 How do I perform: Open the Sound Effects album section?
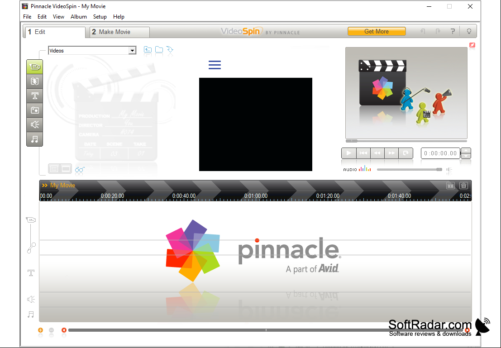(34, 124)
